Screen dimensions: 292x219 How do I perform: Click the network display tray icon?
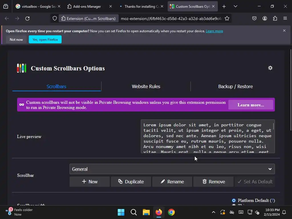click(250, 212)
